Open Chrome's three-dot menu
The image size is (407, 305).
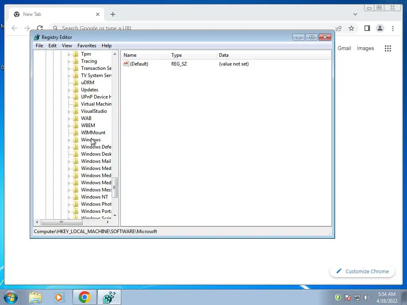click(393, 28)
